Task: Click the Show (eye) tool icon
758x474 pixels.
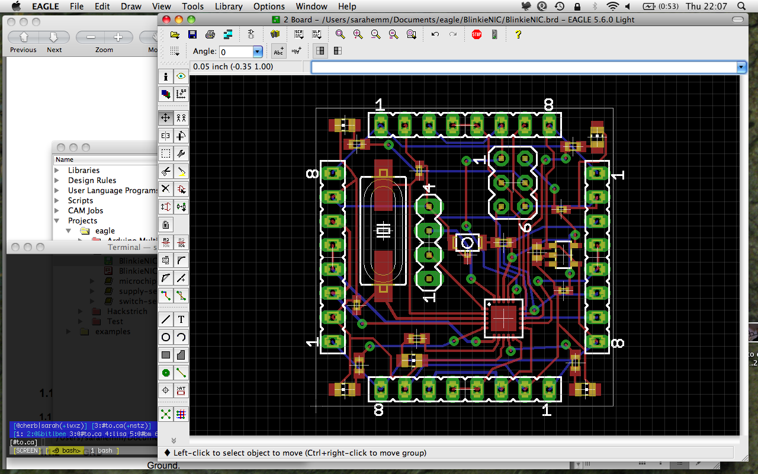Action: point(181,76)
